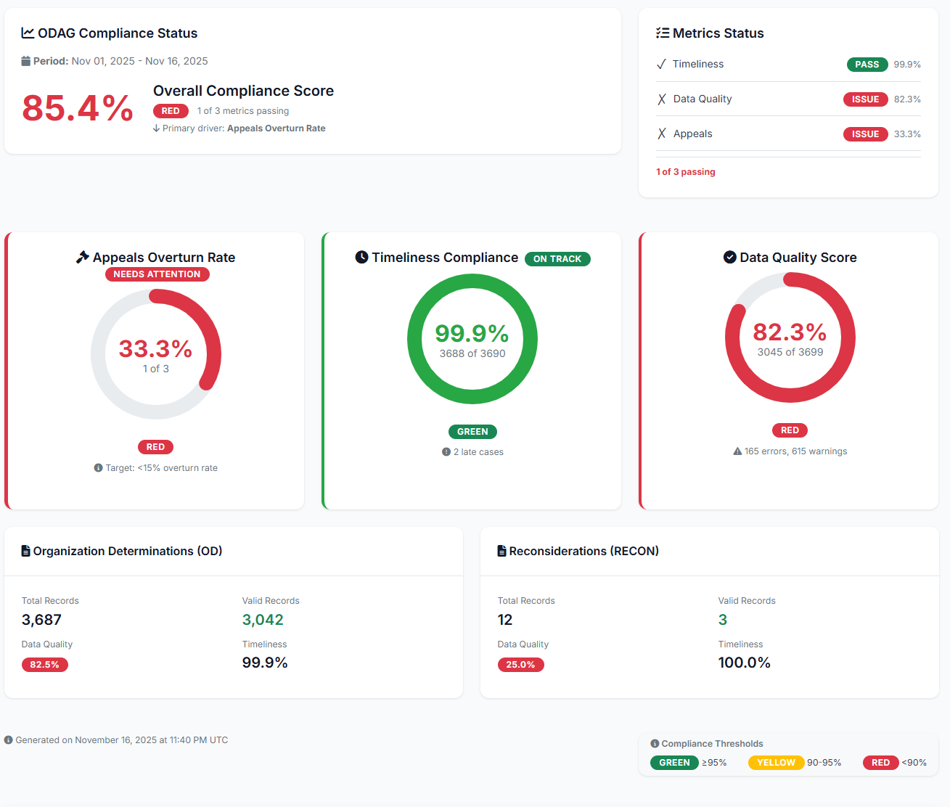Toggle the X mark beside Data Quality
Screen dimensions: 950x807
coord(661,99)
